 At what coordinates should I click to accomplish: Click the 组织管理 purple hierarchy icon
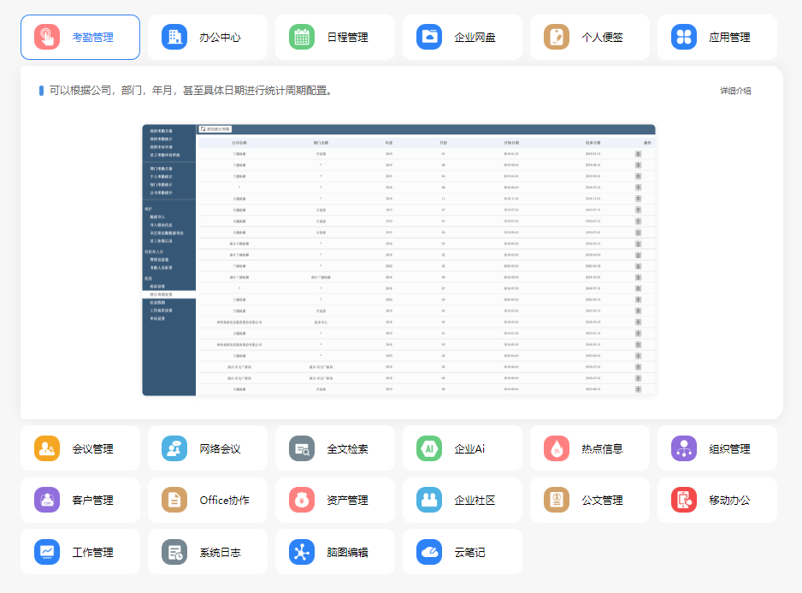(x=684, y=448)
